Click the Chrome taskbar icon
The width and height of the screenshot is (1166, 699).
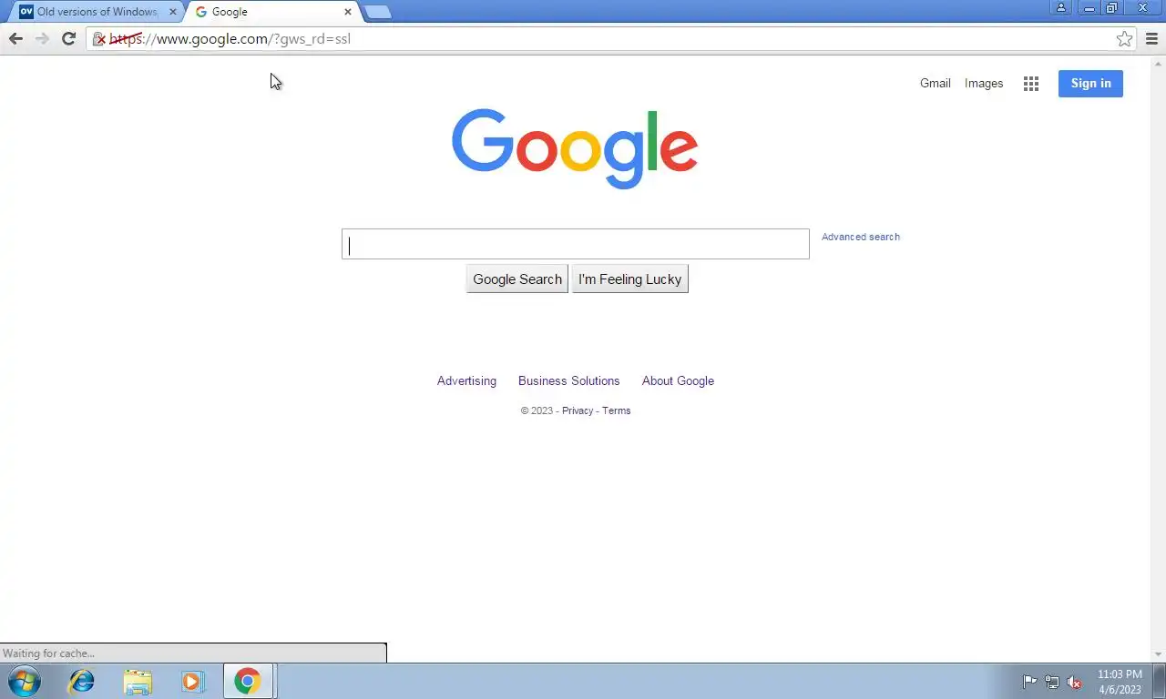[248, 681]
